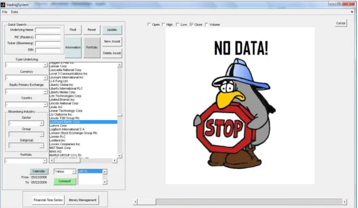The width and height of the screenshot is (358, 208).
Task: Click the Update button
Action: [112, 30]
